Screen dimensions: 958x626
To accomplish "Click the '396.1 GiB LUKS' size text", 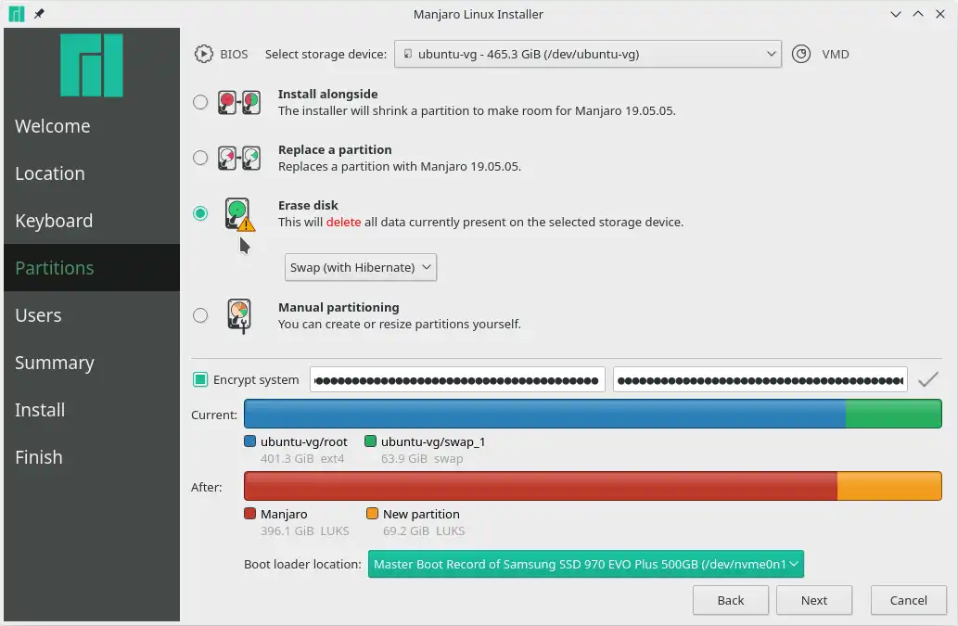I will 305,530.
